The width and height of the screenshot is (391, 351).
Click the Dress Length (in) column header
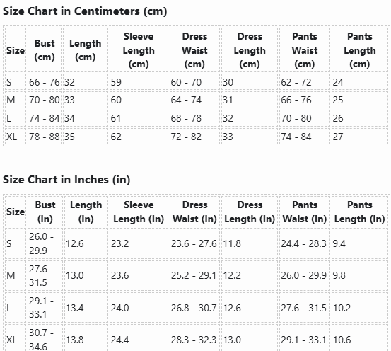click(x=250, y=212)
